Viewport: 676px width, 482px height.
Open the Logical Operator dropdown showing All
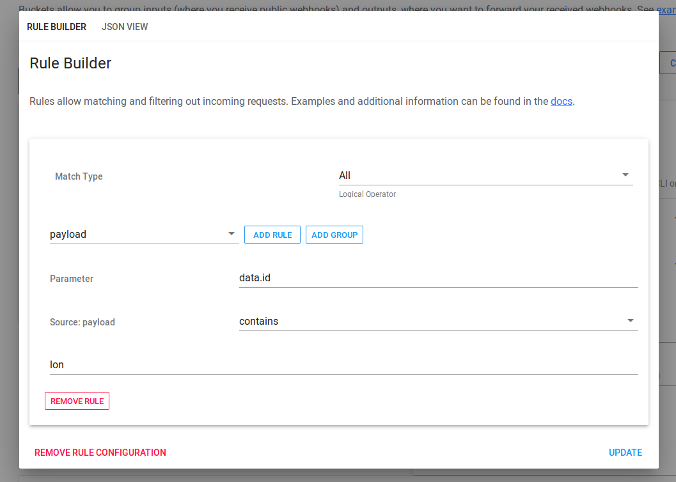click(484, 175)
